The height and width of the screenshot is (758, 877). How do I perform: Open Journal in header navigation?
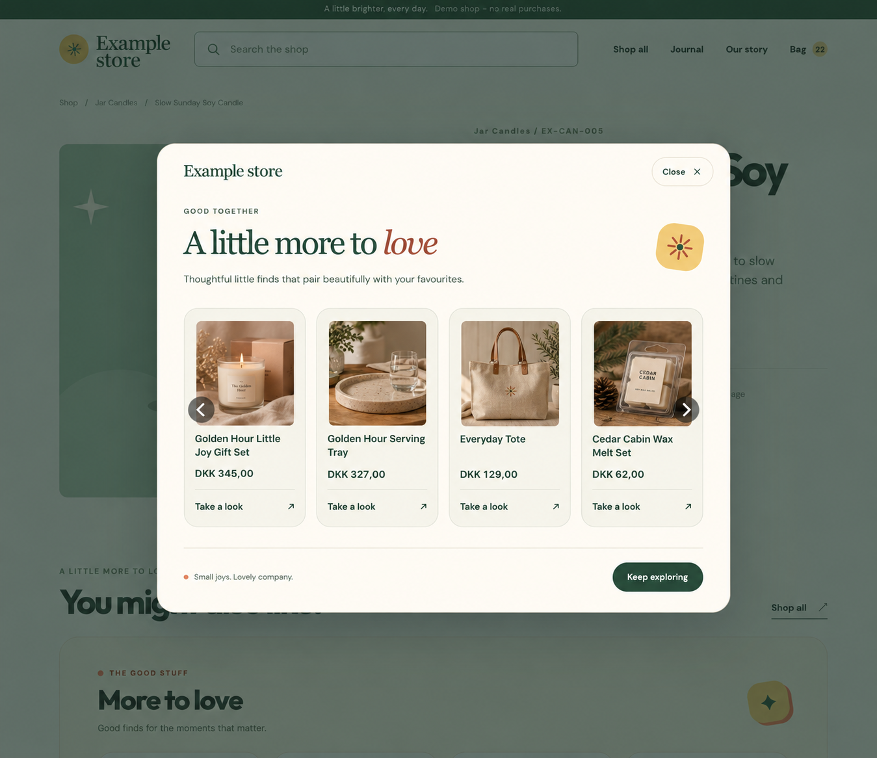click(x=687, y=49)
